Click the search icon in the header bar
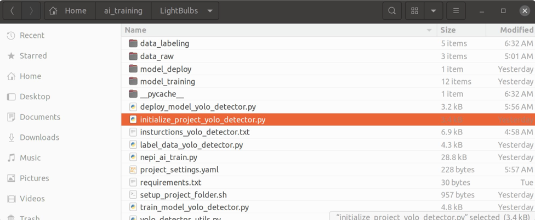Viewport: 535px width, 220px height. click(392, 11)
